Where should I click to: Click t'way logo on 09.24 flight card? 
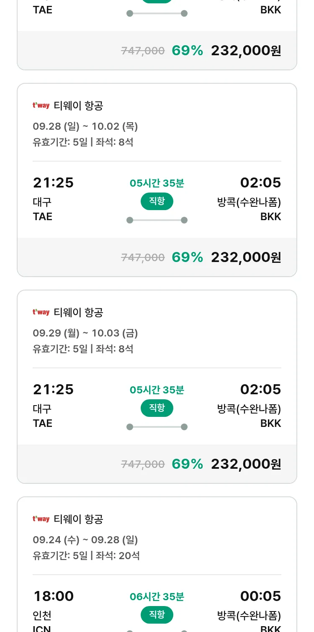click(41, 519)
